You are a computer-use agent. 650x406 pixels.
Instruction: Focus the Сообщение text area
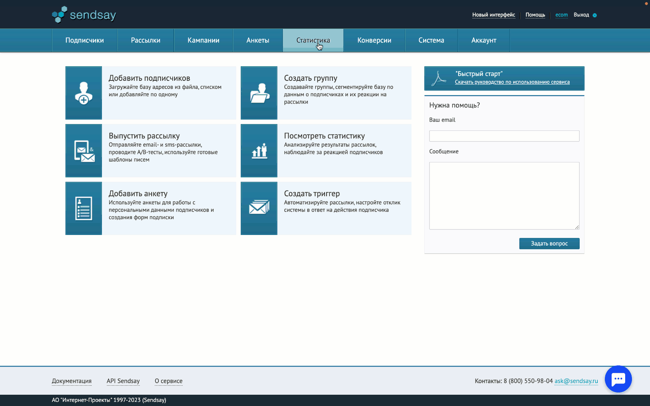click(x=504, y=195)
